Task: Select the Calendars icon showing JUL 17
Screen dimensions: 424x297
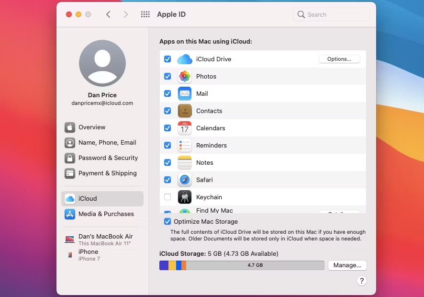Action: [x=184, y=128]
